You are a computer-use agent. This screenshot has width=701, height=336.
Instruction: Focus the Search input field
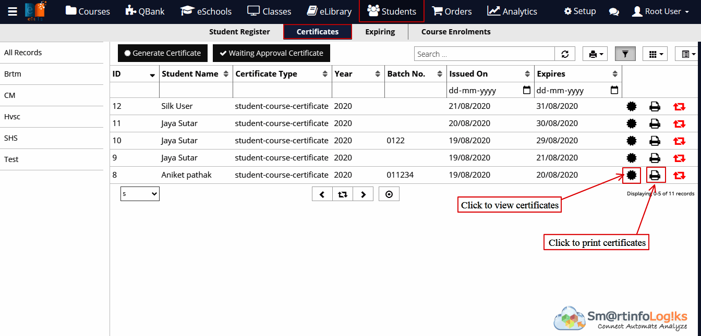point(485,54)
